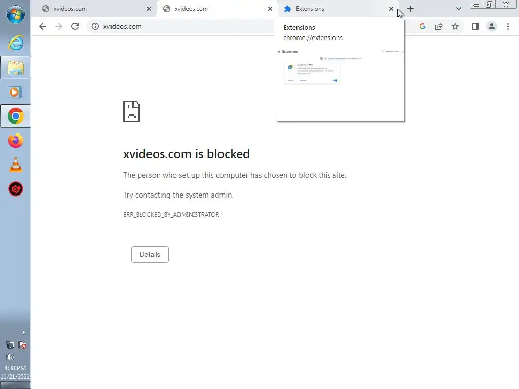Share this page icon
Image resolution: width=519 pixels, height=389 pixels.
pyautogui.click(x=439, y=26)
